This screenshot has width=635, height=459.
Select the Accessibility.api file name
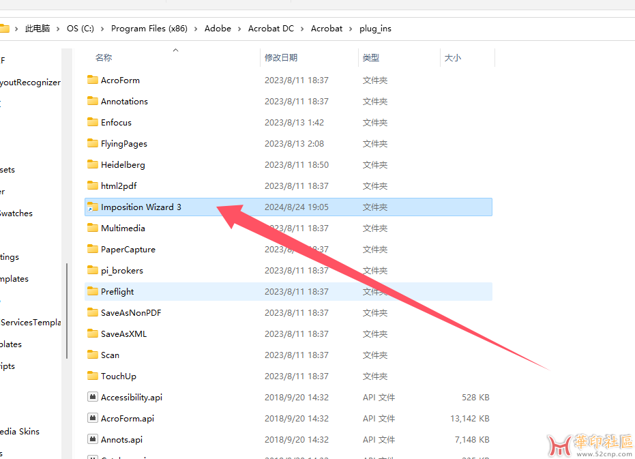[132, 397]
